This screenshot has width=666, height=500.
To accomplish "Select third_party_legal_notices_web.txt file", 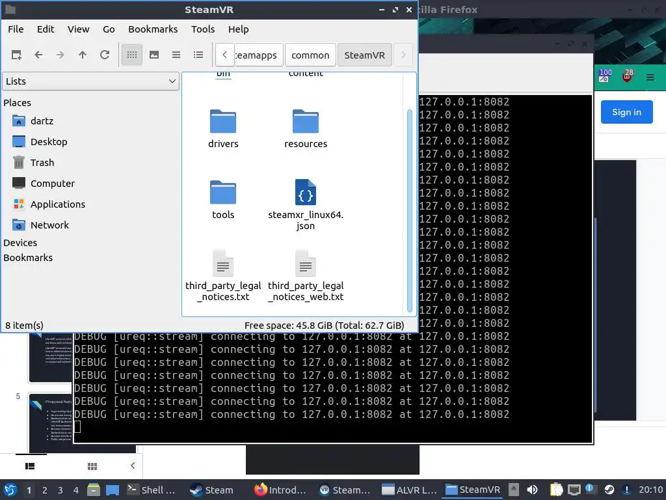I will coord(306,276).
